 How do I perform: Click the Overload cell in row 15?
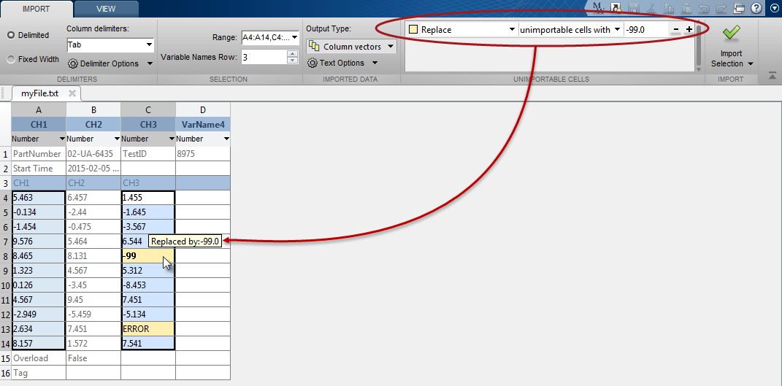point(39,358)
